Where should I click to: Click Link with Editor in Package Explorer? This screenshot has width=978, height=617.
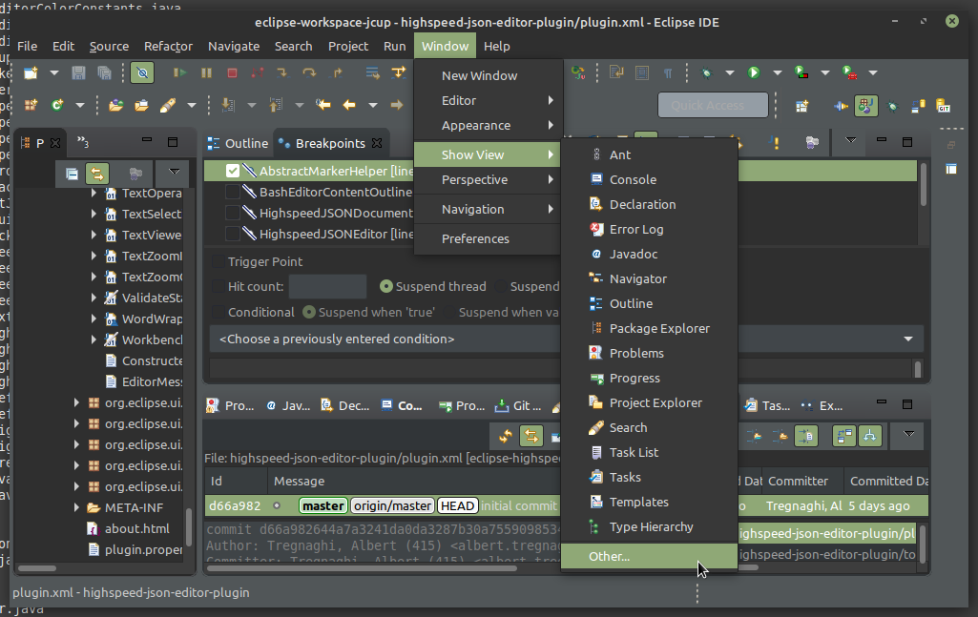click(96, 173)
